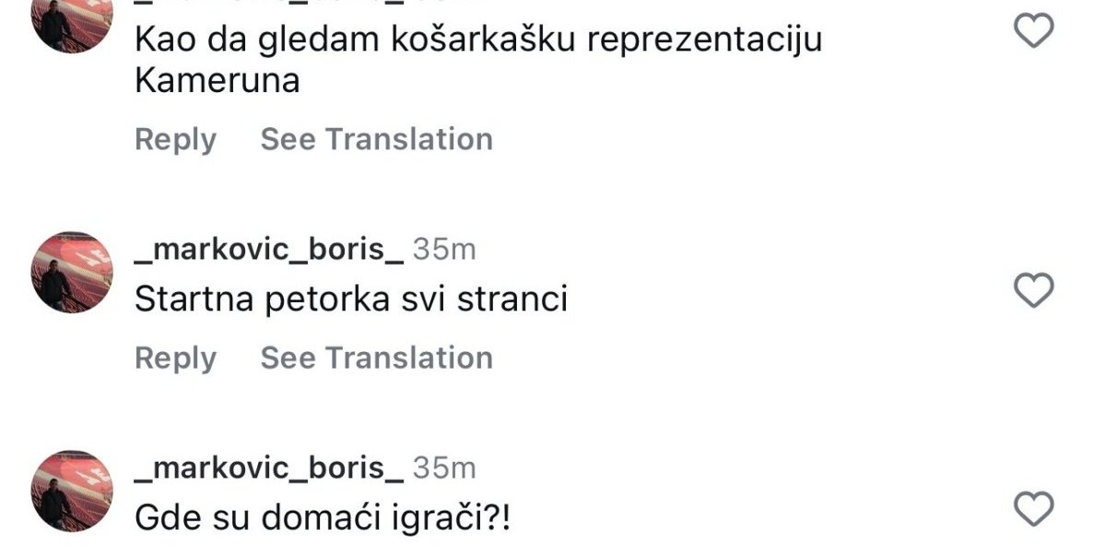
Task: Click the 35m timestamp above 'Startna petorka'
Action: click(x=443, y=249)
